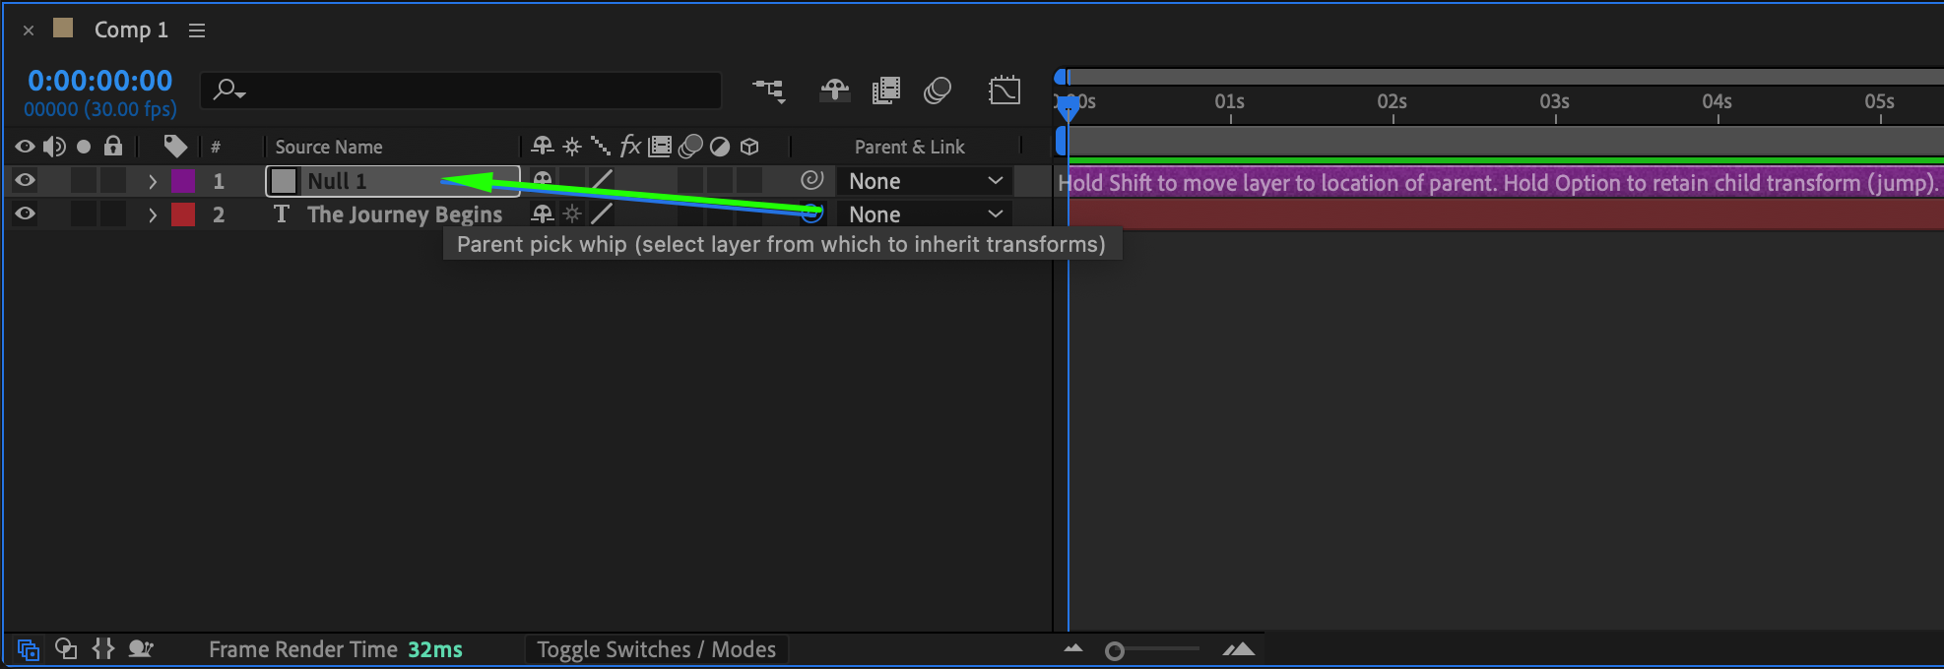The width and height of the screenshot is (1944, 669).
Task: Click Null 1 parent pick whip
Action: click(x=811, y=180)
